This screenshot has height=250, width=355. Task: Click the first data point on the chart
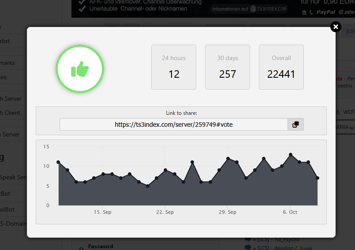point(58,162)
